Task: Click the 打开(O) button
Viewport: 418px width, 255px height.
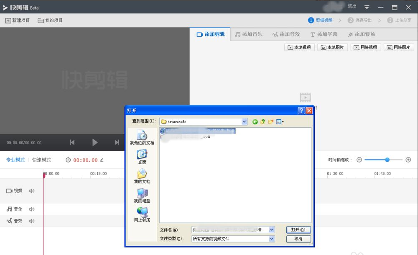Action: click(298, 230)
